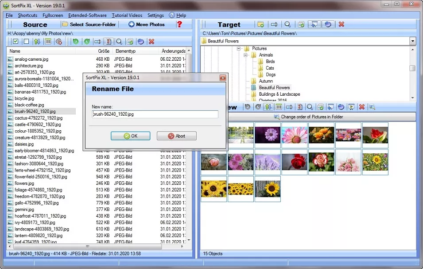
Task: Click the red delete X in Source toolbar
Action: pyautogui.click(x=151, y=41)
